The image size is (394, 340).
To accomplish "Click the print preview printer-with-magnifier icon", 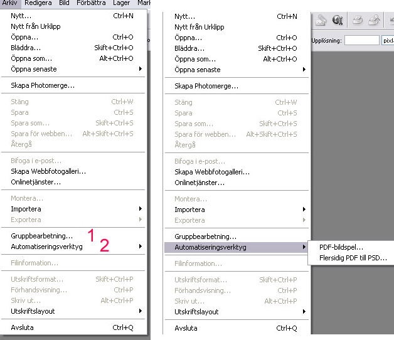I will click(374, 20).
